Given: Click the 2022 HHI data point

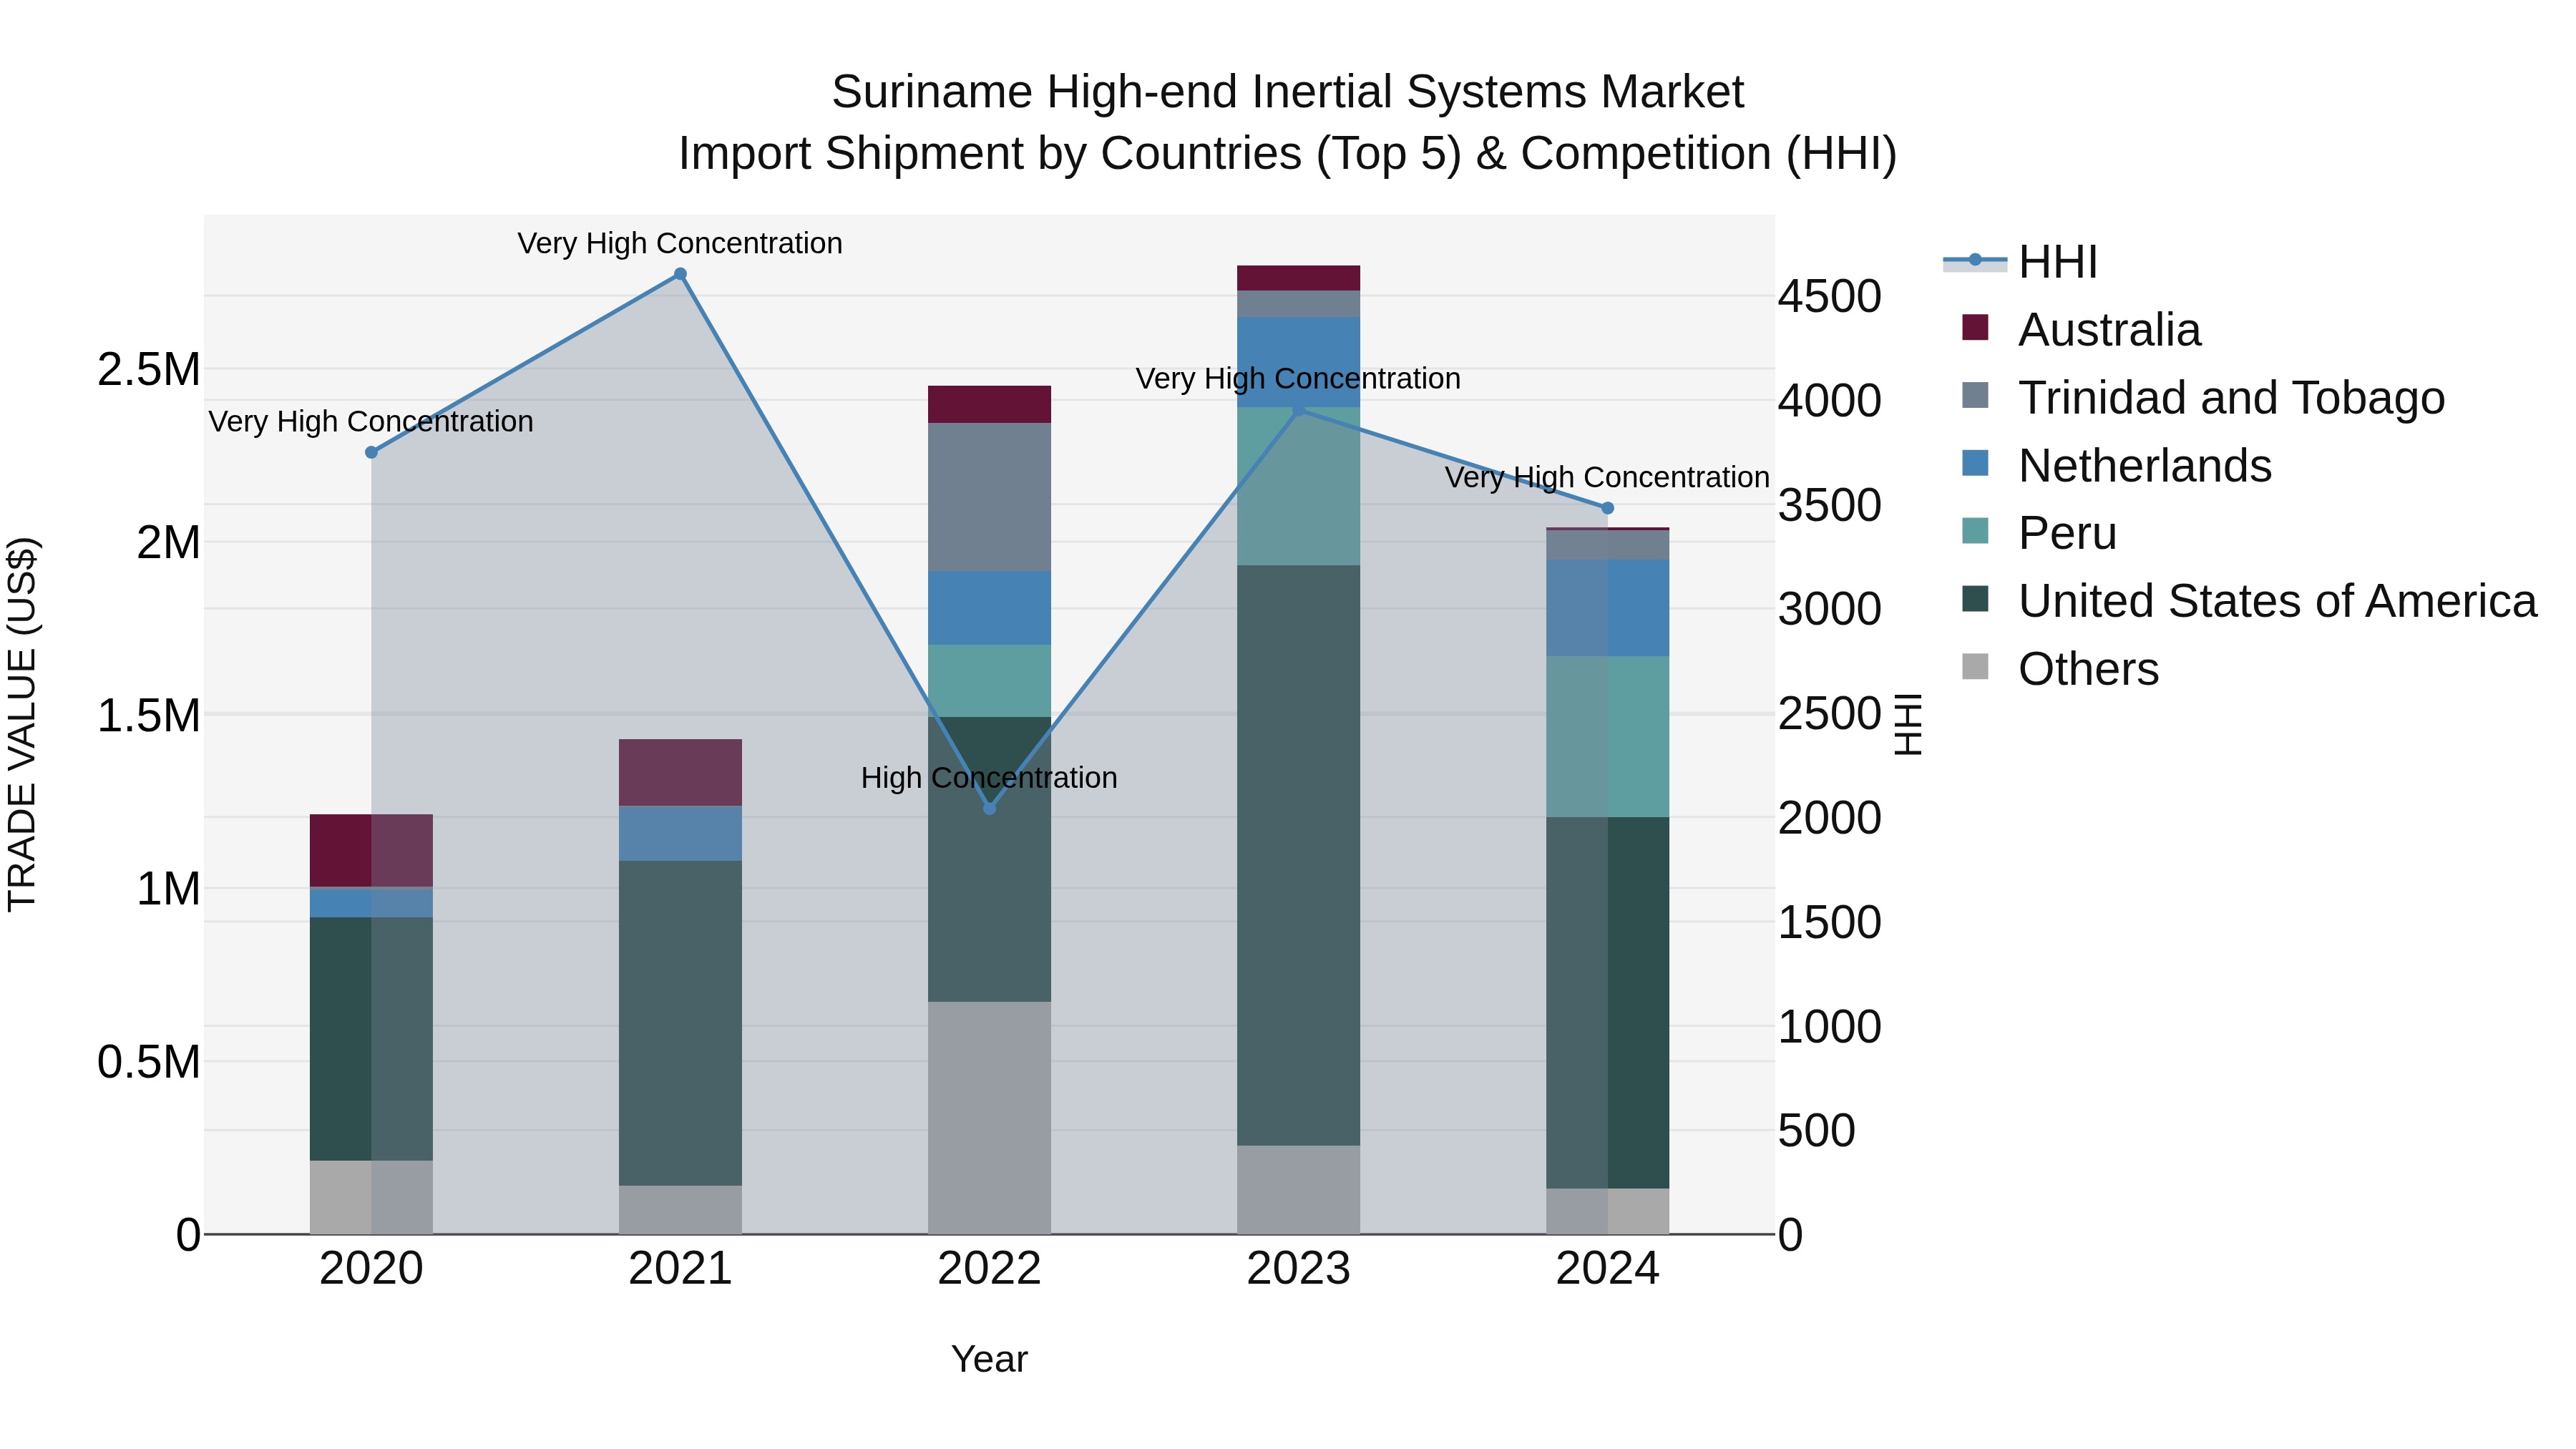Looking at the screenshot, I should [989, 808].
